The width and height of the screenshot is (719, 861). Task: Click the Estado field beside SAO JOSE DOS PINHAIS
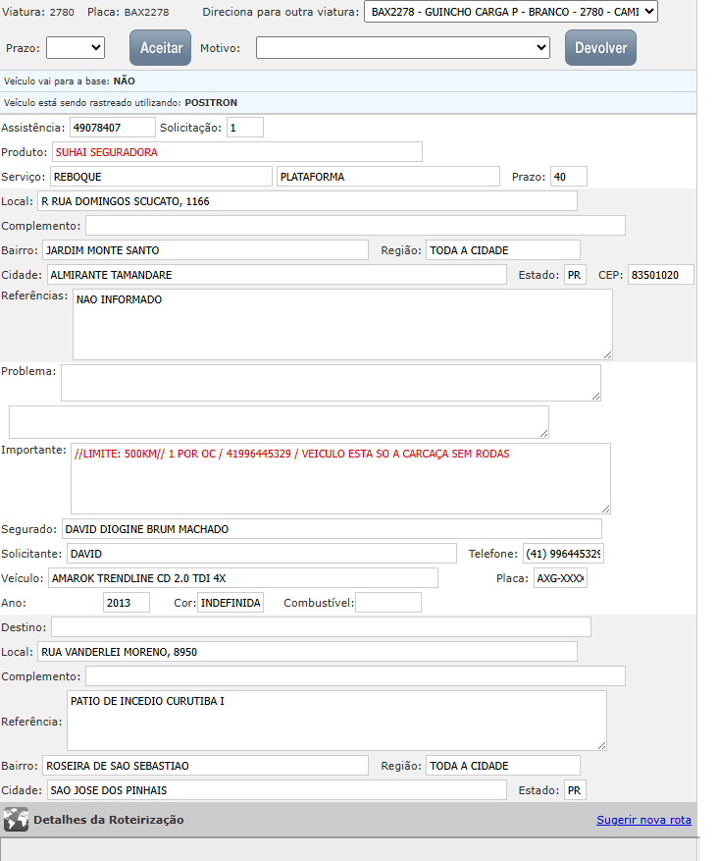(x=576, y=790)
